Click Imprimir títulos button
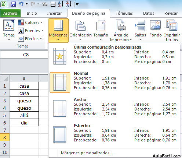The width and height of the screenshot is (182, 158). [x=172, y=31]
